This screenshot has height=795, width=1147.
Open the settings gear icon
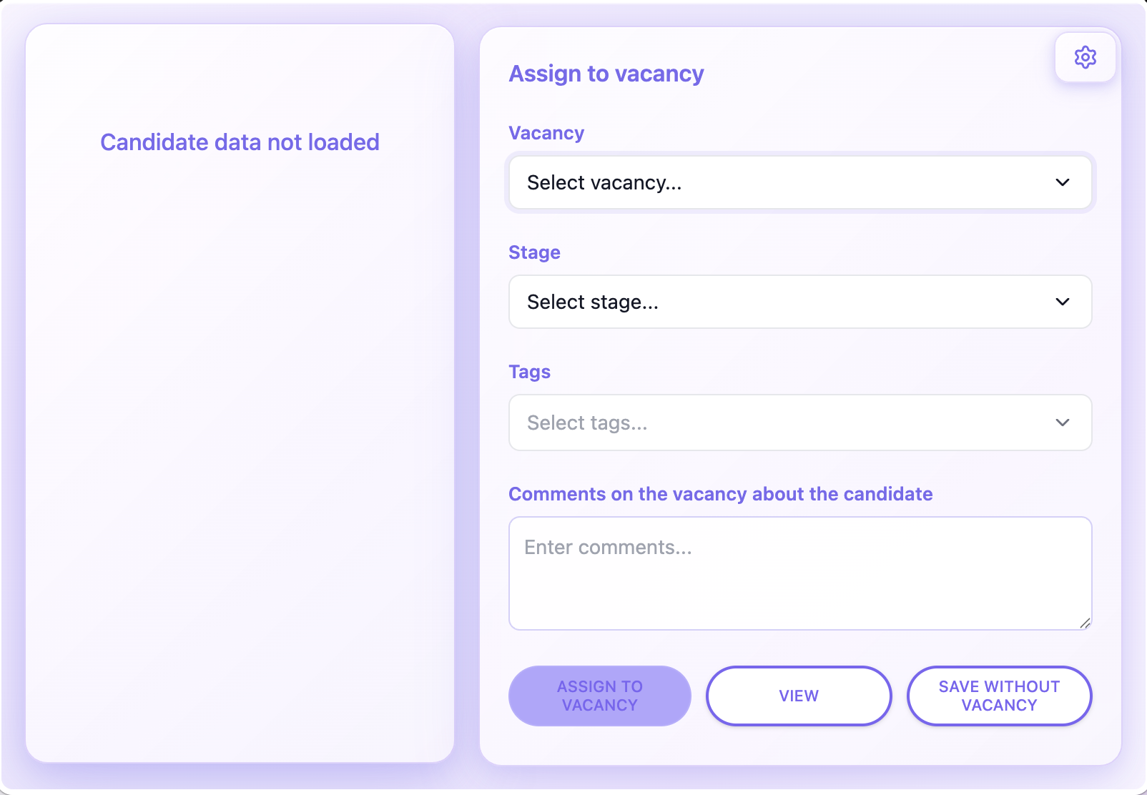[1085, 57]
